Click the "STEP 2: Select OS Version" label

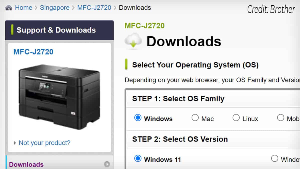click(180, 139)
